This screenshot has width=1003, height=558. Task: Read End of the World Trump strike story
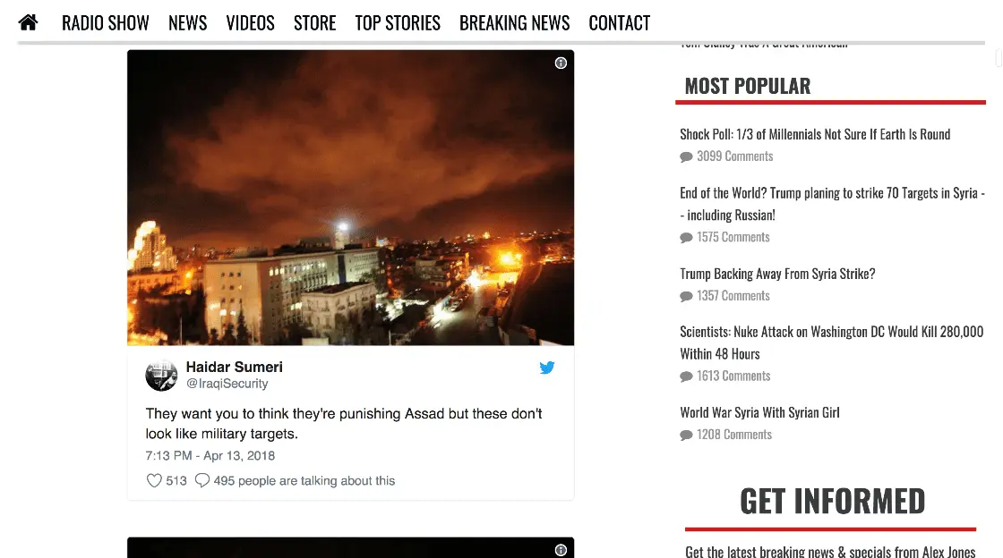click(x=832, y=204)
